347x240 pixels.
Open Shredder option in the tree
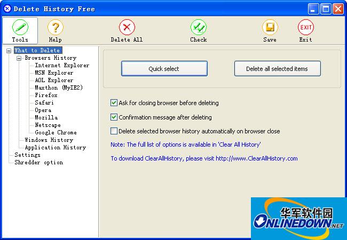[39, 163]
